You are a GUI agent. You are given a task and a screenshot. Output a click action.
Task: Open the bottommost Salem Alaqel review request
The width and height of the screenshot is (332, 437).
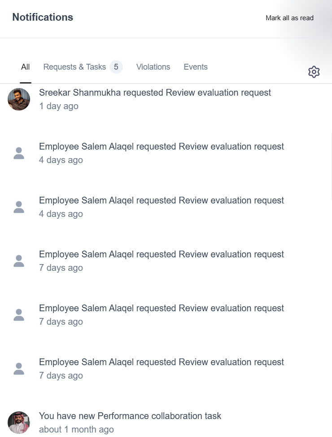coord(162,362)
